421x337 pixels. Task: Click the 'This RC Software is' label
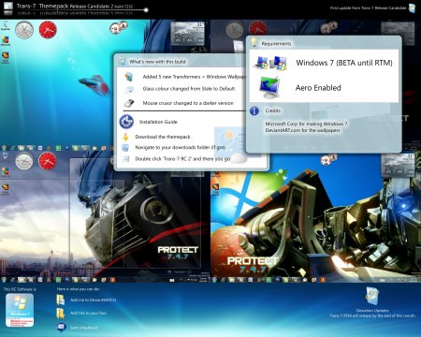coord(20,289)
